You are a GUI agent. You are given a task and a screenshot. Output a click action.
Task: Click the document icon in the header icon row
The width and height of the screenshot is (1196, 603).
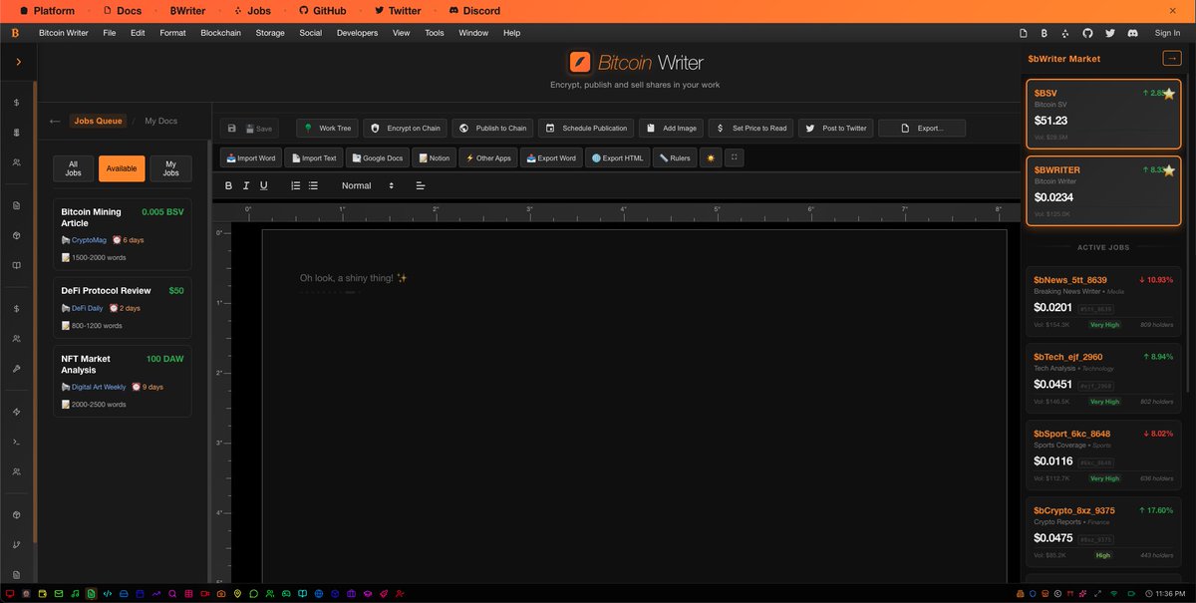pos(1024,33)
